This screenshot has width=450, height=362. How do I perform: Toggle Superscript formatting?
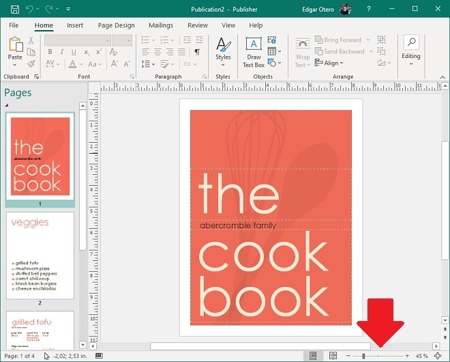coord(99,52)
